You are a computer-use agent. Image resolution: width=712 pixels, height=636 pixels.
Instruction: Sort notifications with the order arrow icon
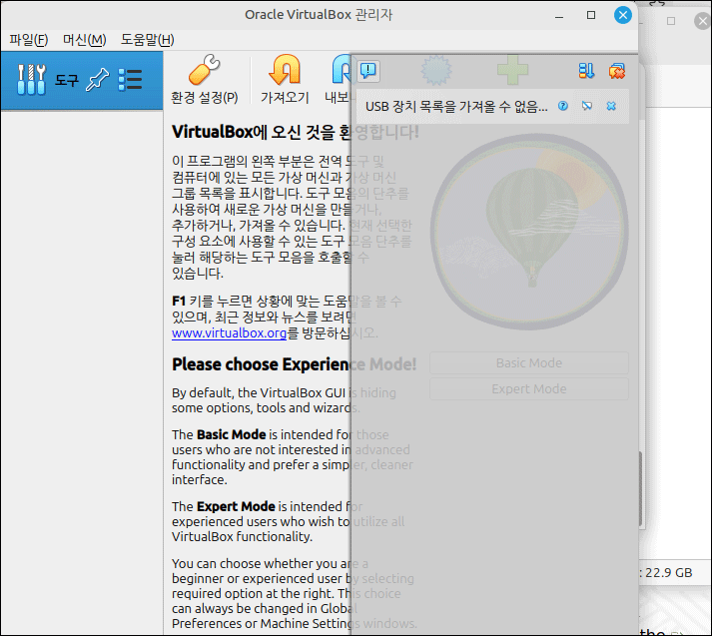[x=586, y=71]
